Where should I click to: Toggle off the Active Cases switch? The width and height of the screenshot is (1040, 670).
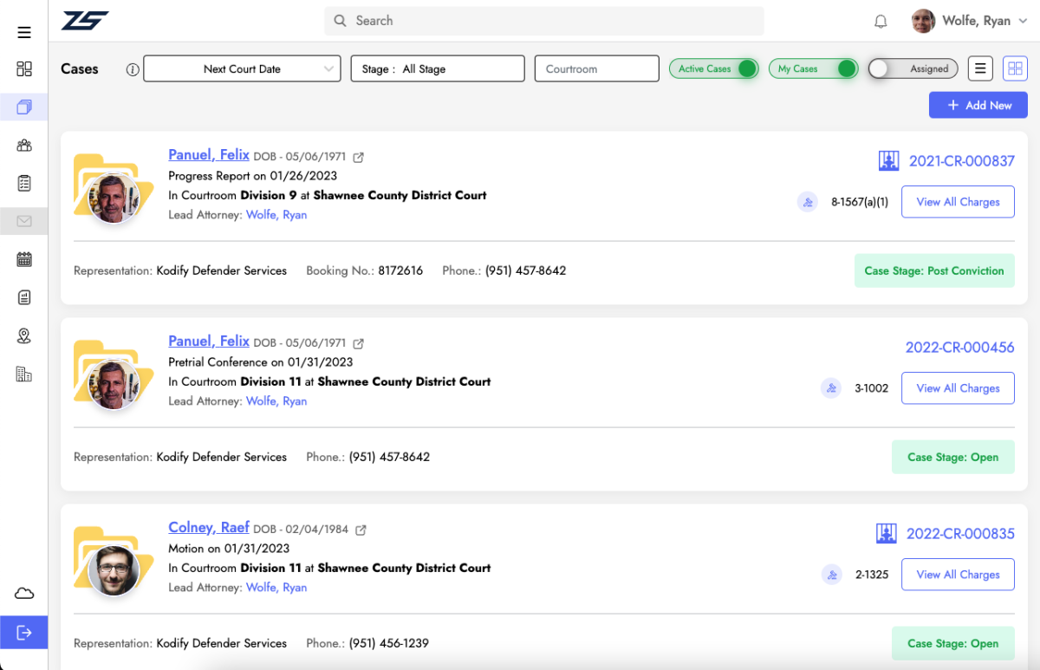(745, 68)
